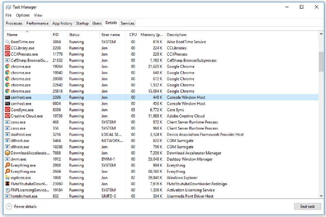326x217 pixels.
Task: Switch to the Processes tab
Action: 14,23
